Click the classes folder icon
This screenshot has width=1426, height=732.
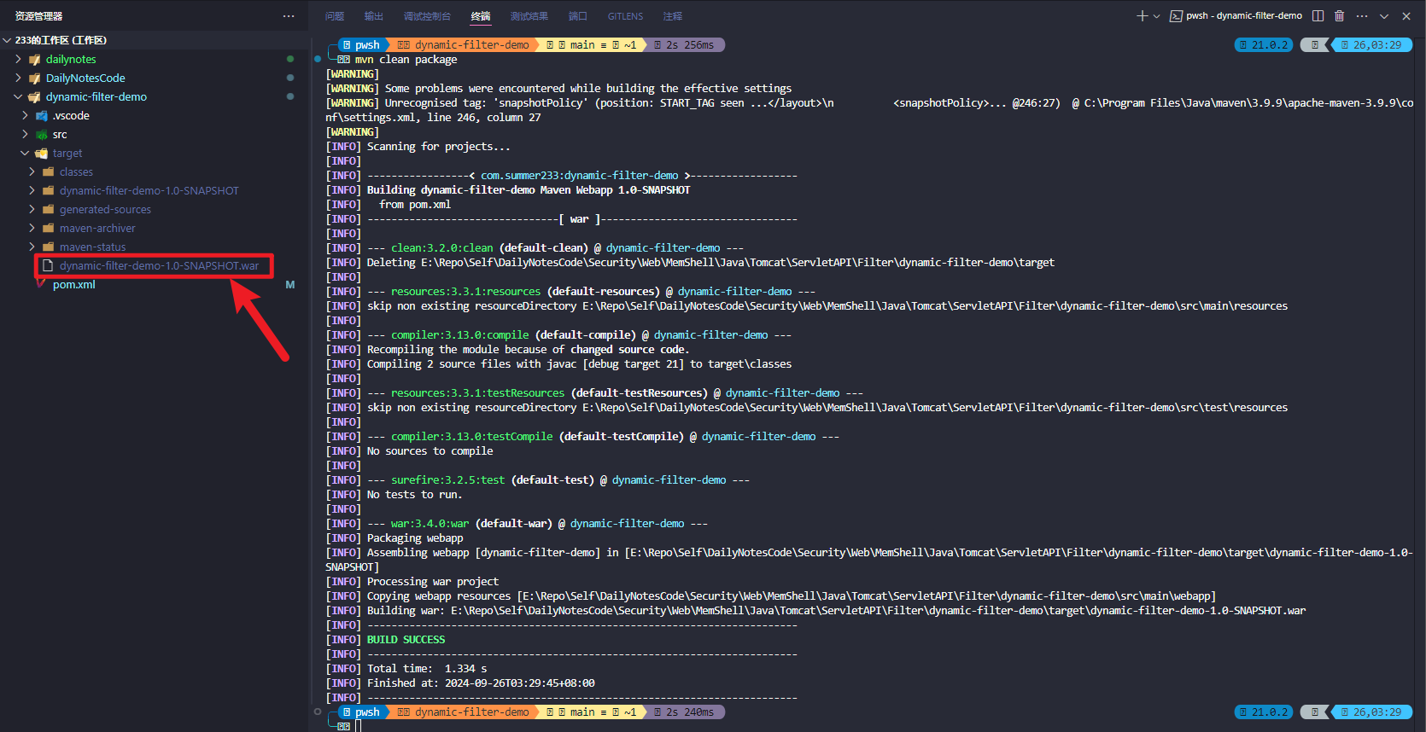point(49,171)
